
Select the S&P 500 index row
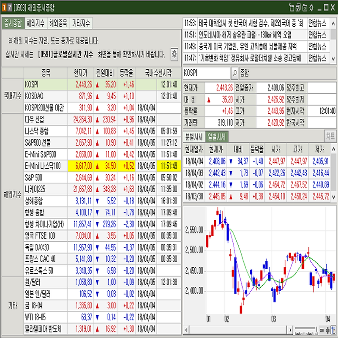tap(102, 177)
